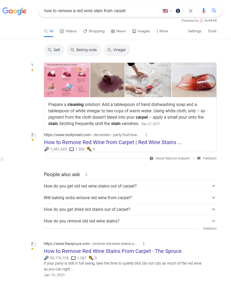Click the spilled wine glass thumbnail in the snippet
The height and width of the screenshot is (281, 231).
tap(107, 80)
